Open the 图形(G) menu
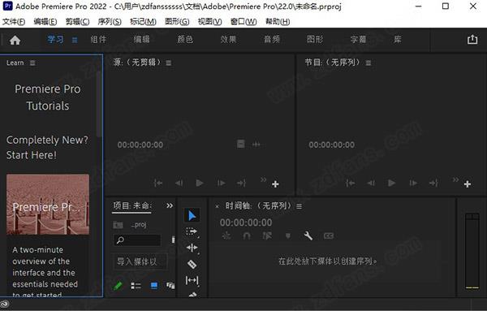487x311 pixels. 177,21
